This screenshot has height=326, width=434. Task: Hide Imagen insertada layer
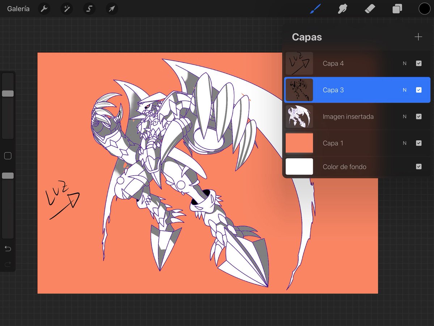click(x=419, y=117)
